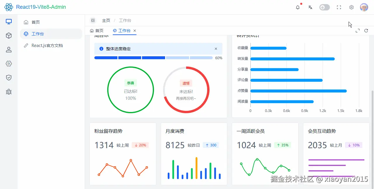Click the 会员互动趋势 card title
Viewport: 374px width, 189px height.
322,131
